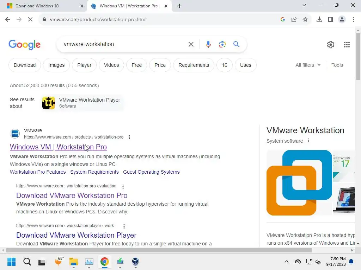Click the forward navigation arrow
The image size is (361, 270).
point(19,20)
